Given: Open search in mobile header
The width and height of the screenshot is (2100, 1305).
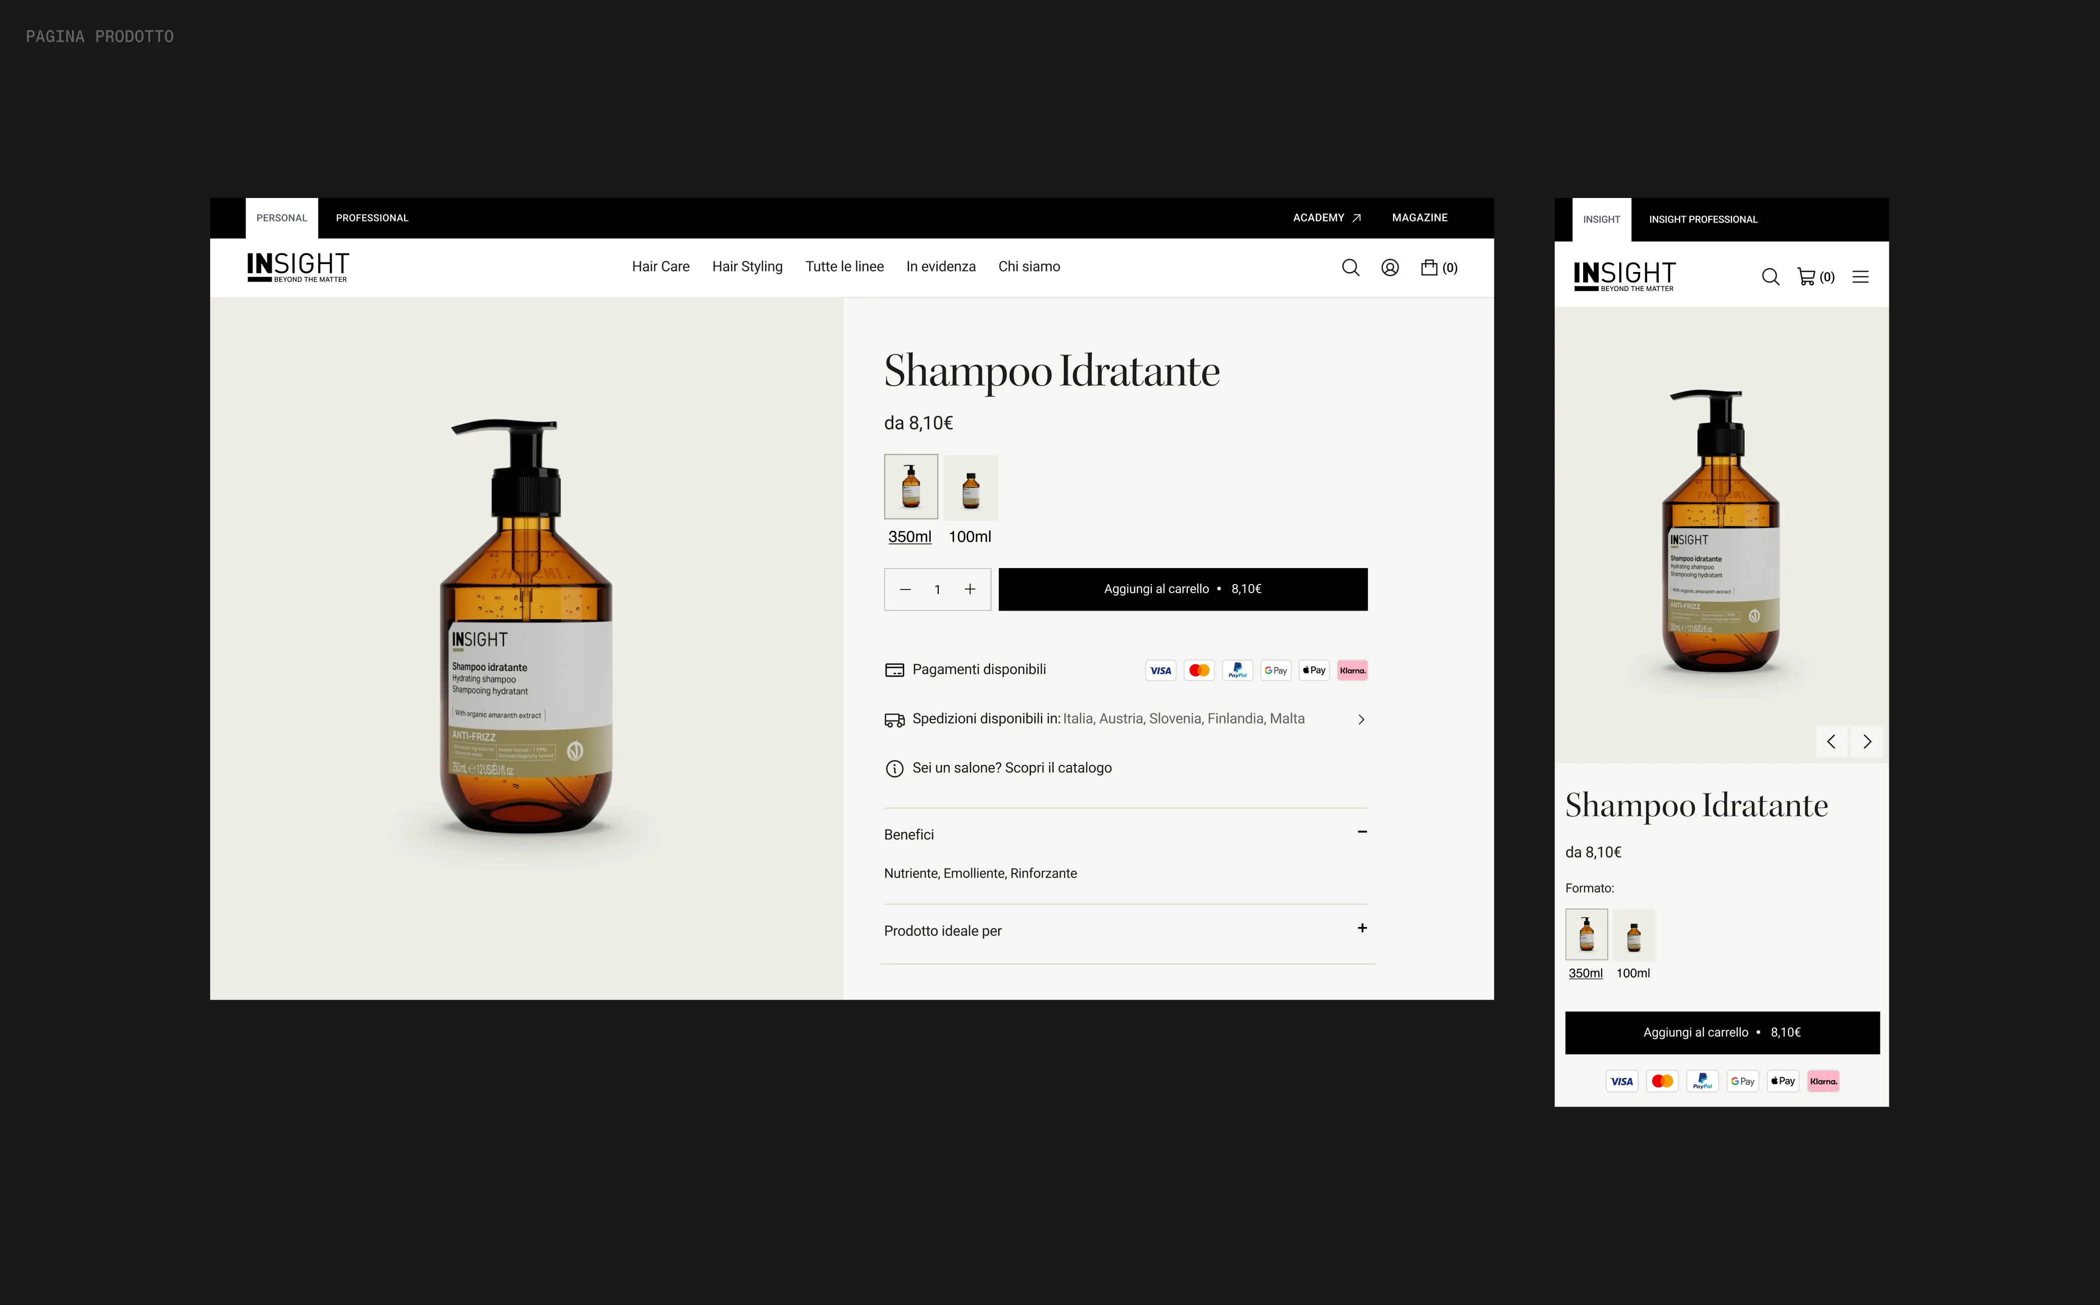Looking at the screenshot, I should pyautogui.click(x=1770, y=277).
